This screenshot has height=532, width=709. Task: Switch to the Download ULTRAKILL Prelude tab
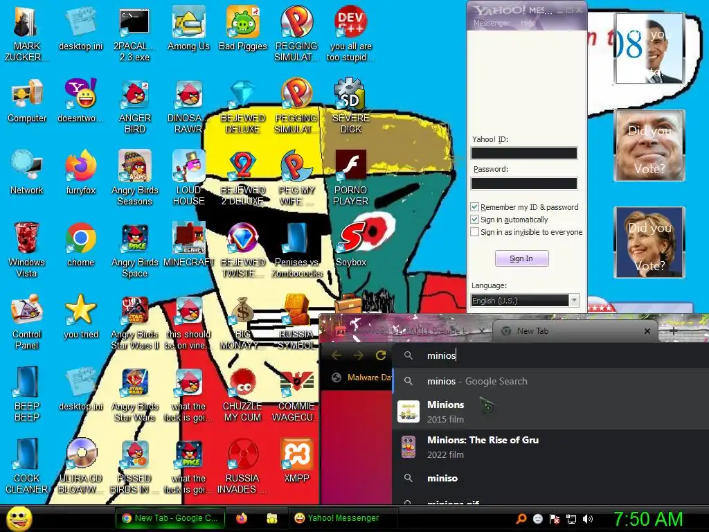pyautogui.click(x=409, y=331)
